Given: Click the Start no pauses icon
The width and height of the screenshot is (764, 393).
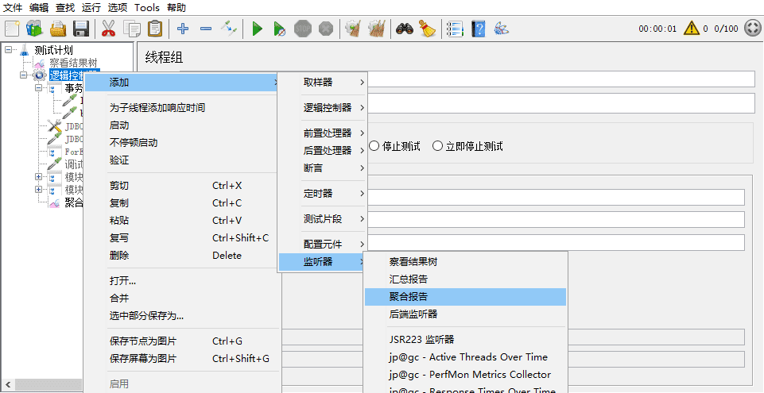Looking at the screenshot, I should 279,29.
